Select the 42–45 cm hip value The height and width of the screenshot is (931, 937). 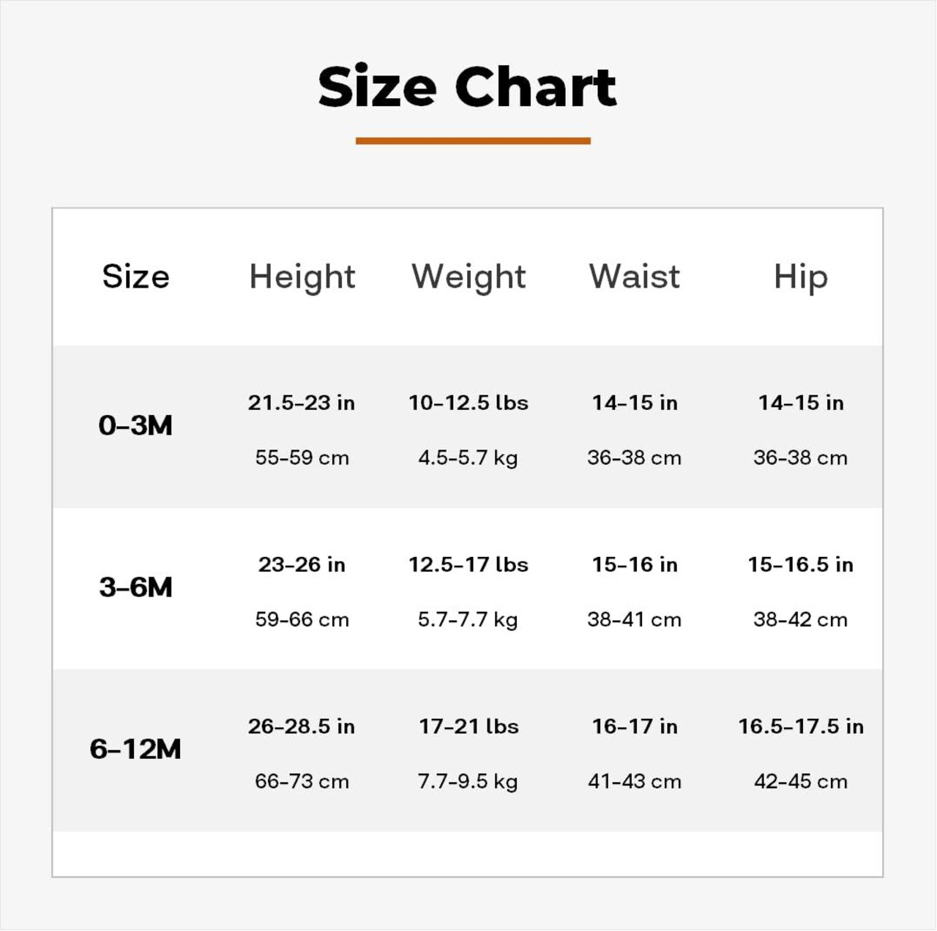[801, 781]
